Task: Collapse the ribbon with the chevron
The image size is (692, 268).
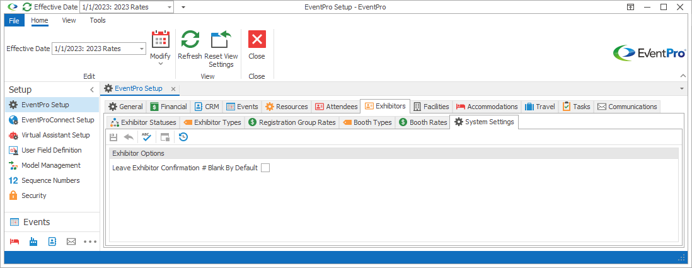Action: pos(683,76)
